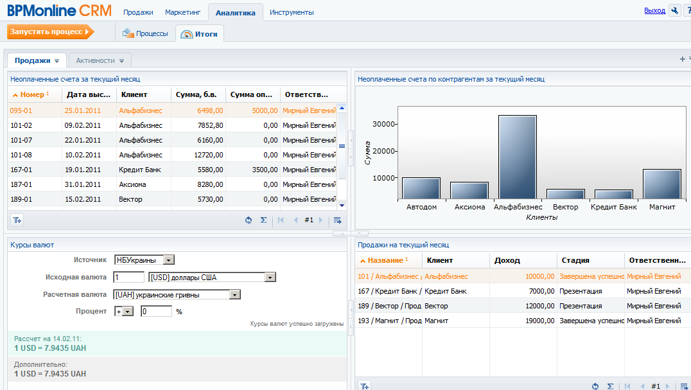Screen dimensions: 691x390
Task: Click the sum icon in unpaid invoices grid
Action: point(263,220)
